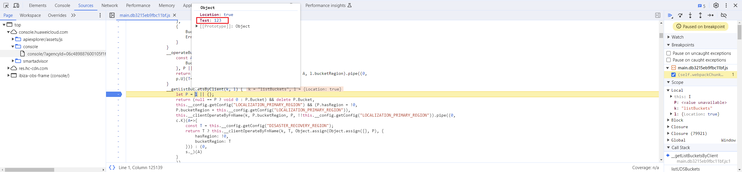Pretty print the source file
The height and width of the screenshot is (172, 742).
click(x=112, y=168)
